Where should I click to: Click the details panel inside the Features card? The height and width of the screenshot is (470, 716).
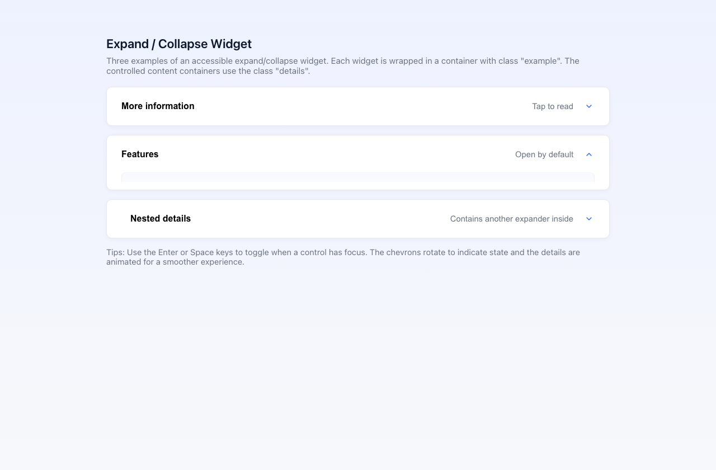click(x=358, y=177)
